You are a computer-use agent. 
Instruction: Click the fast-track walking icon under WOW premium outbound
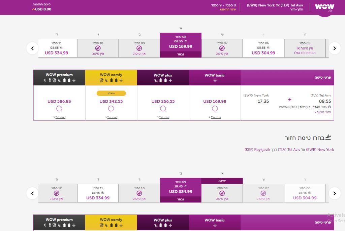[x=45, y=80]
